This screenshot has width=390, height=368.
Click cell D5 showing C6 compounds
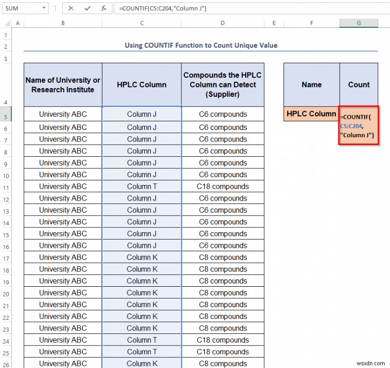pyautogui.click(x=222, y=114)
